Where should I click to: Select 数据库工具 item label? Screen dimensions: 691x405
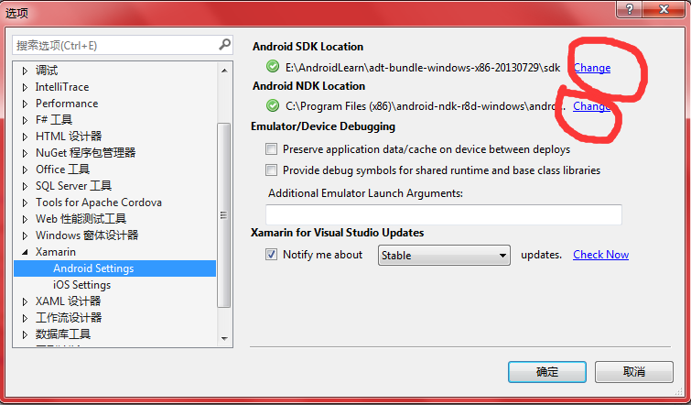click(63, 334)
